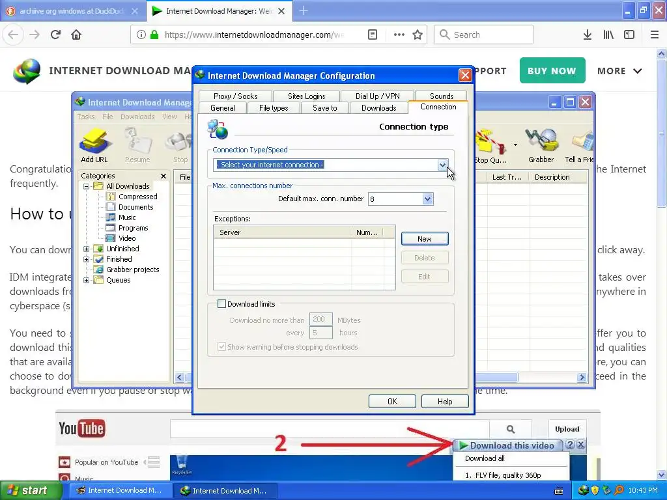The width and height of the screenshot is (667, 500).
Task: Open the View menu in IDM
Action: click(169, 117)
